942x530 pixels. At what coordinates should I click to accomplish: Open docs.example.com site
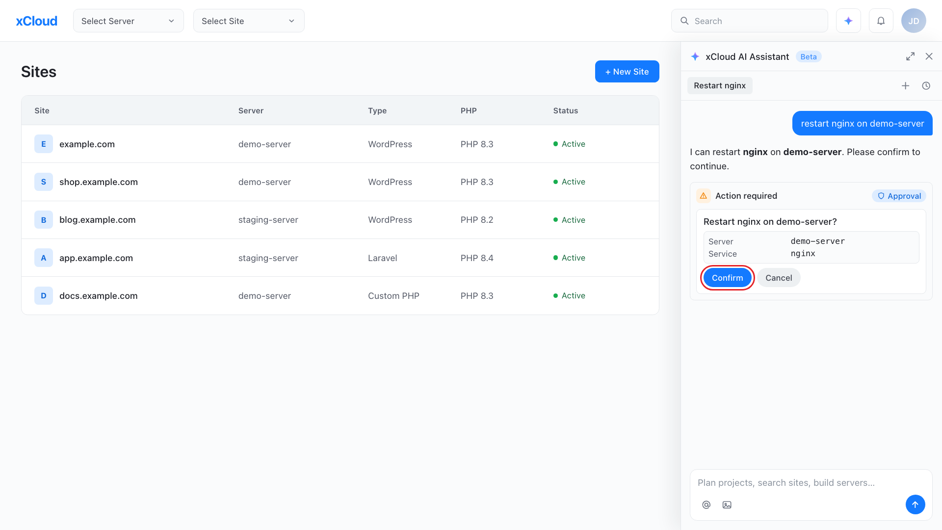coord(99,295)
